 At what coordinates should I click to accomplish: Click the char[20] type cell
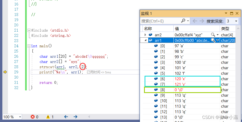[228, 40]
